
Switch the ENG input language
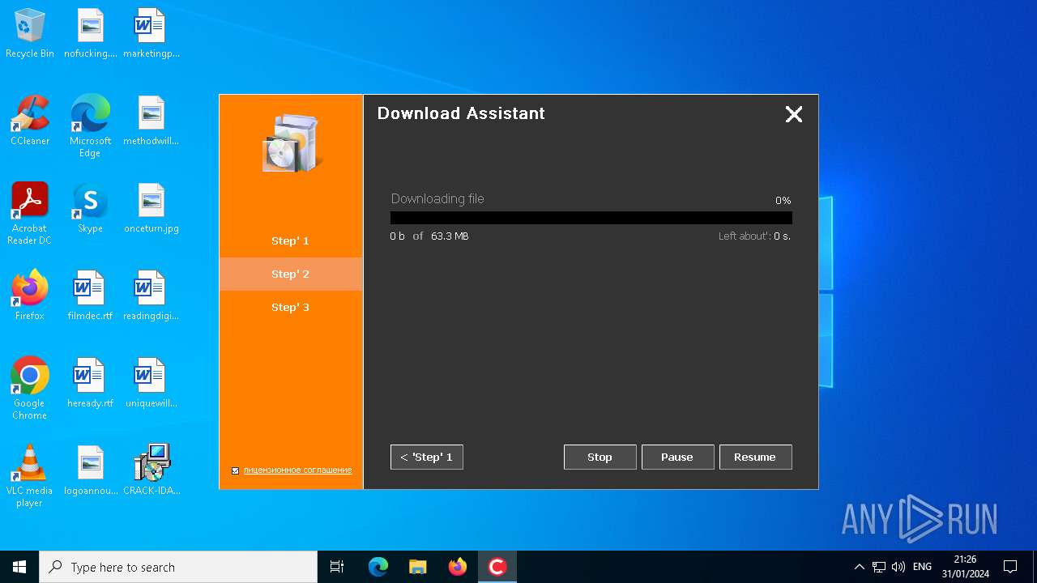click(x=922, y=567)
